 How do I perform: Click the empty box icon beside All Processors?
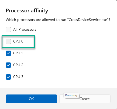click(8, 30)
